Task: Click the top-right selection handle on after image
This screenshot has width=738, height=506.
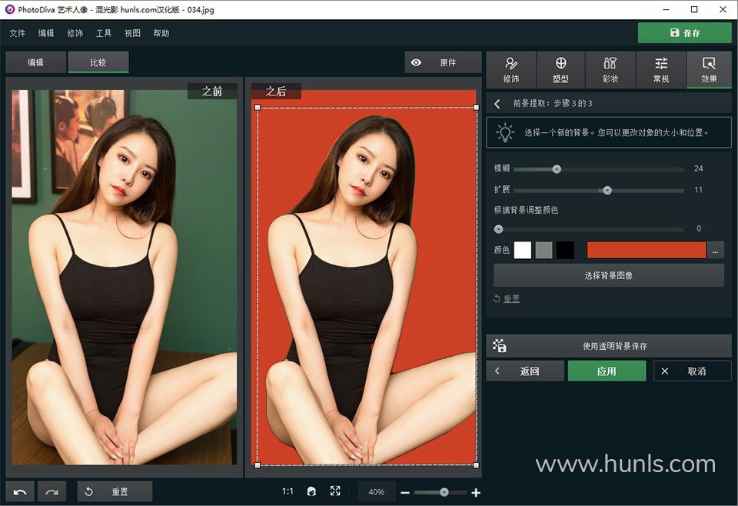Action: coord(476,108)
